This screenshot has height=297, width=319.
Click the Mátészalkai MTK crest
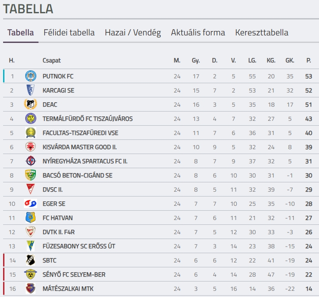pyautogui.click(x=31, y=288)
